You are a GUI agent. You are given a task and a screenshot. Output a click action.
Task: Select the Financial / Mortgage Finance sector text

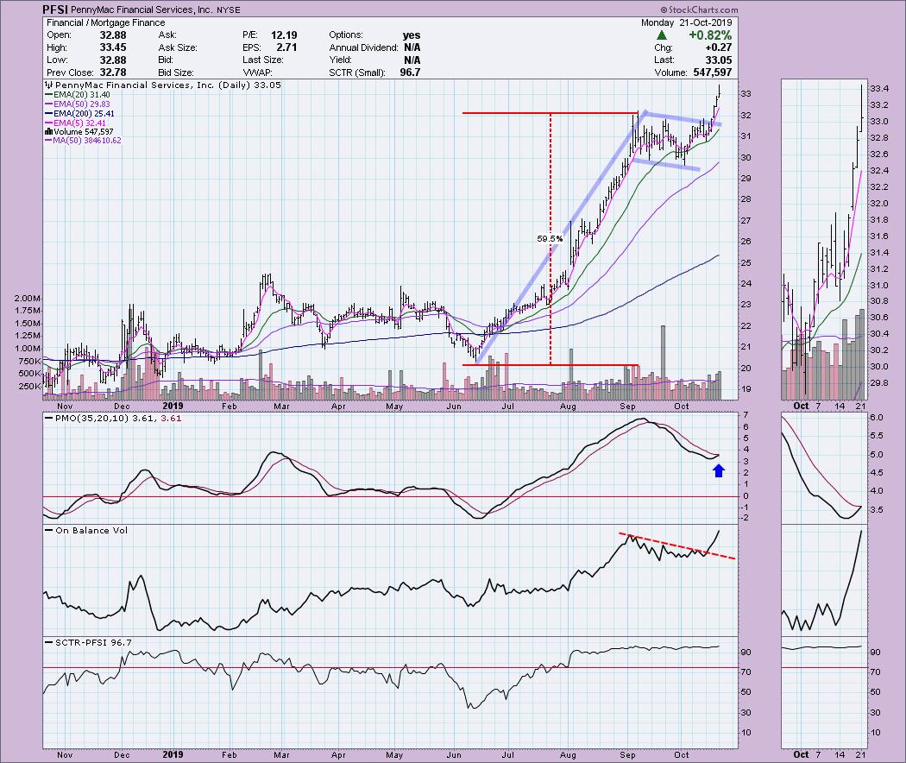pyautogui.click(x=106, y=22)
